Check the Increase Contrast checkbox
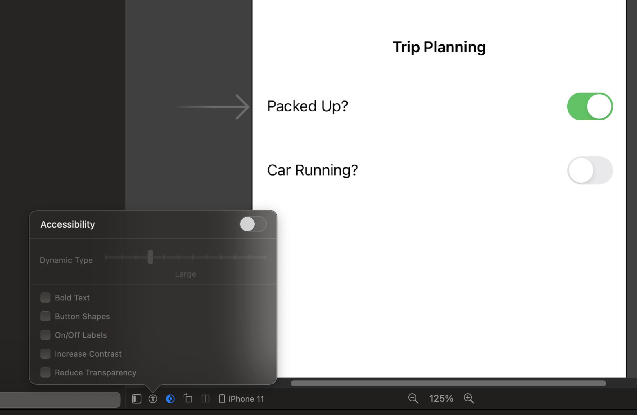 (45, 354)
